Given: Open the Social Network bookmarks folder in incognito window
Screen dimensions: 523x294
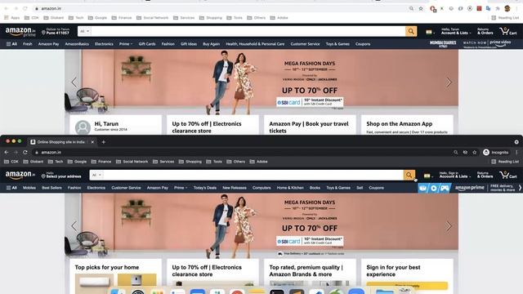Looking at the screenshot, I should [132, 162].
